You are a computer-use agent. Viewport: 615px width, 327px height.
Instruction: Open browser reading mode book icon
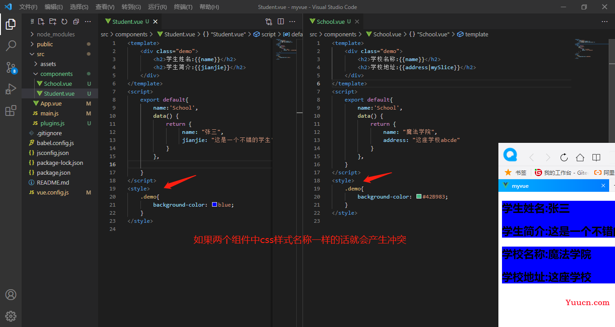point(596,157)
